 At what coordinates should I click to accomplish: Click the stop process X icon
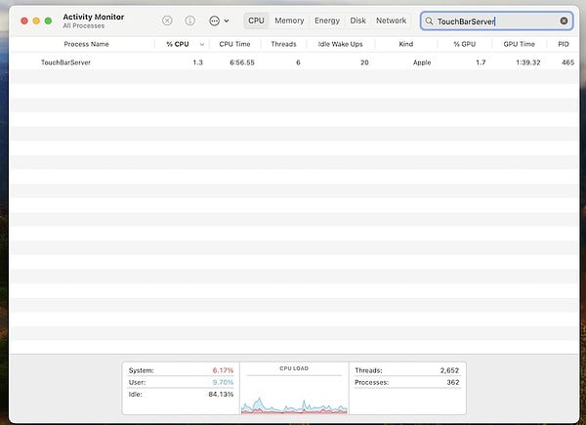click(167, 21)
